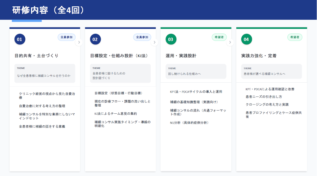Click the 希望者 badge on card 04
The height and width of the screenshot is (176, 317).
[295, 37]
